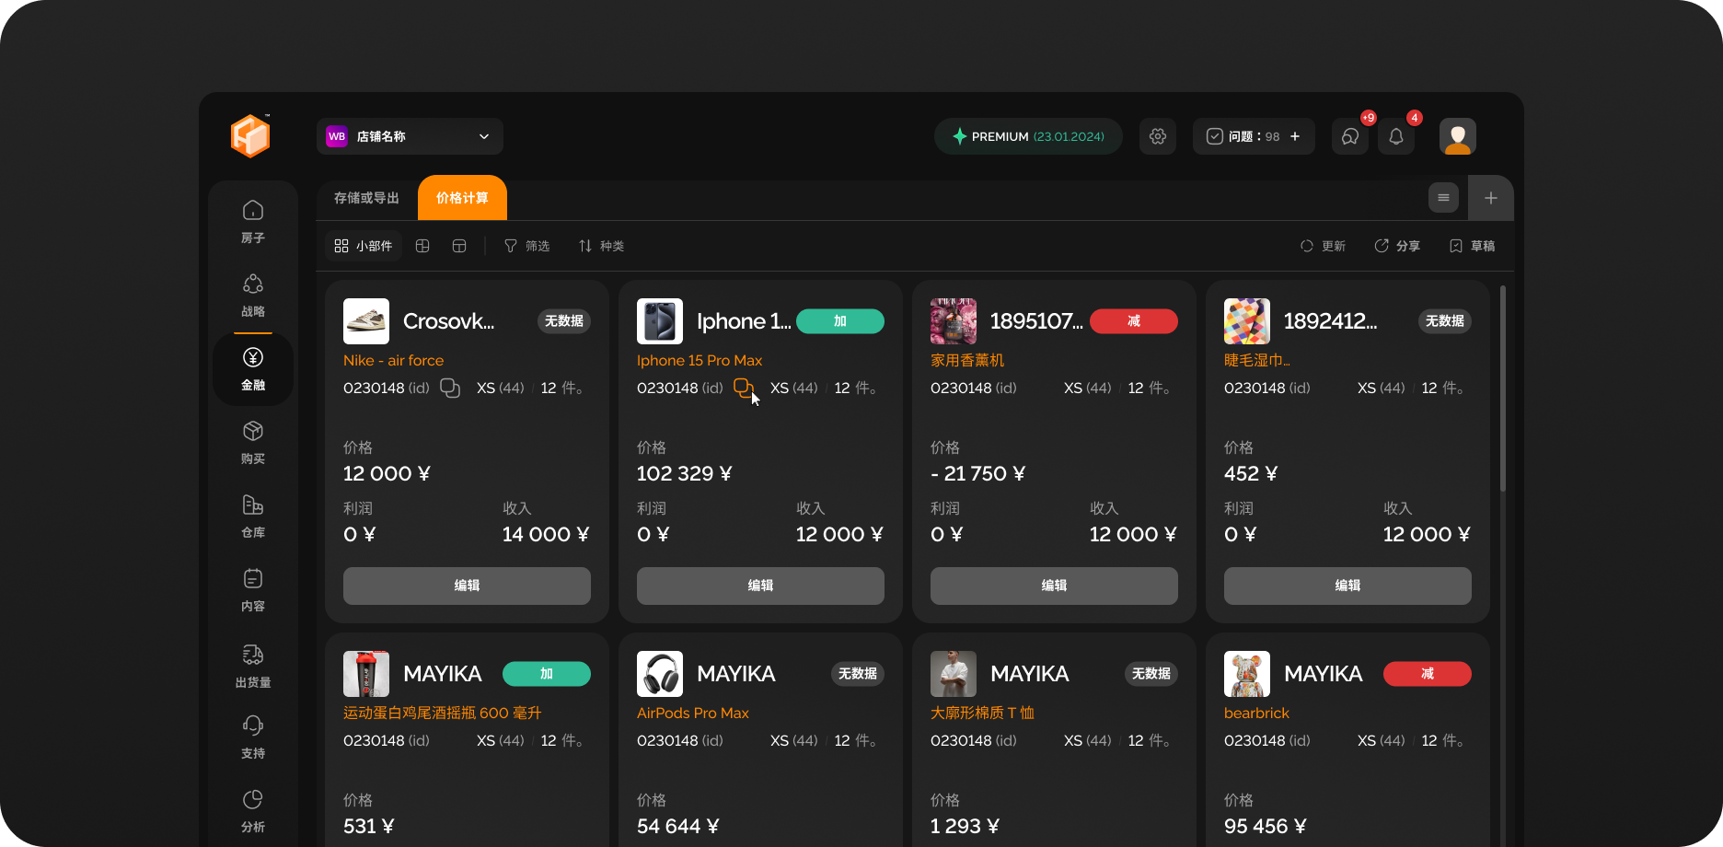
Task: Click 更新 refresh button
Action: 1323,246
